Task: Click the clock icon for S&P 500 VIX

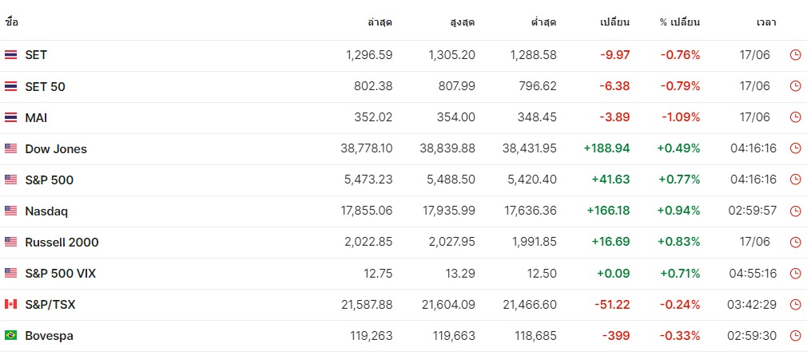Action: coord(795,273)
